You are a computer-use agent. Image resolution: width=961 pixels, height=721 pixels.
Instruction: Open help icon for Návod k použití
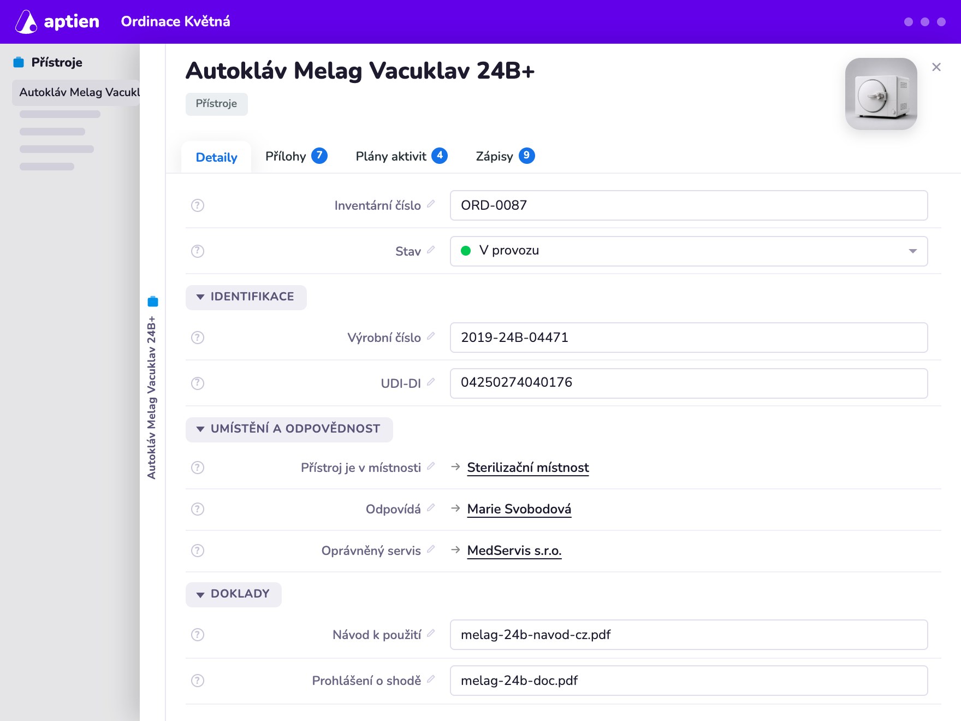coord(198,635)
